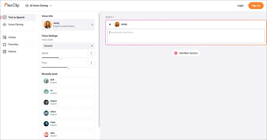This screenshot has height=140, width=267.
Task: Click Robert's avatar icon
Action: tap(46, 103)
